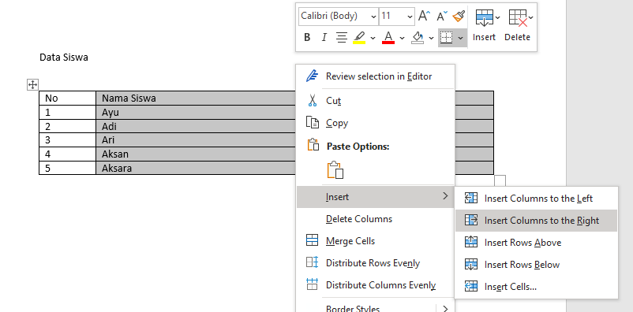Apply the red font color swatch
633x312 pixels.
click(388, 38)
